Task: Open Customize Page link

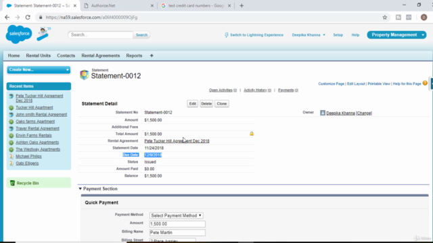Action: pos(331,84)
